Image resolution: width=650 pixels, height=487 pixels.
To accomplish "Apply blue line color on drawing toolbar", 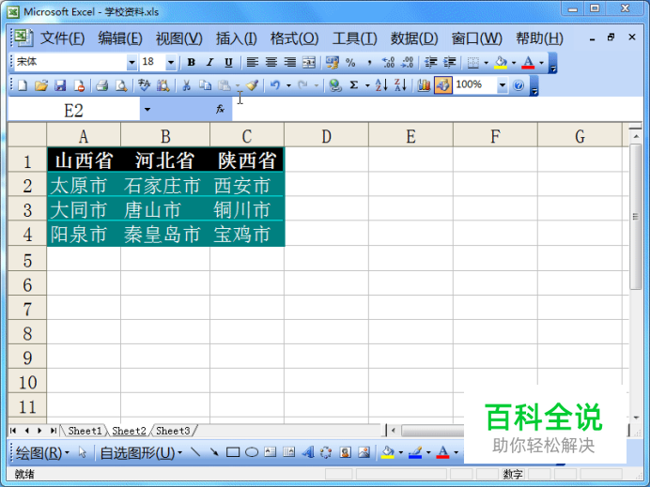I will click(415, 452).
